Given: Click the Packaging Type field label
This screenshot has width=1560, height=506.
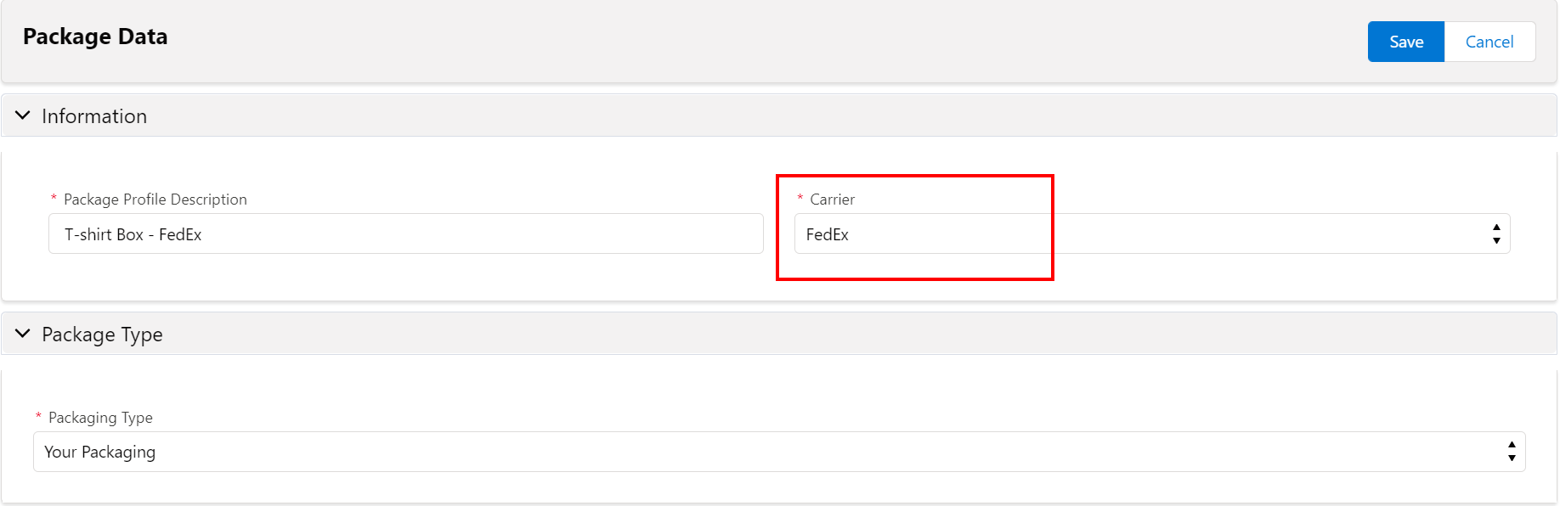Looking at the screenshot, I should [x=100, y=418].
